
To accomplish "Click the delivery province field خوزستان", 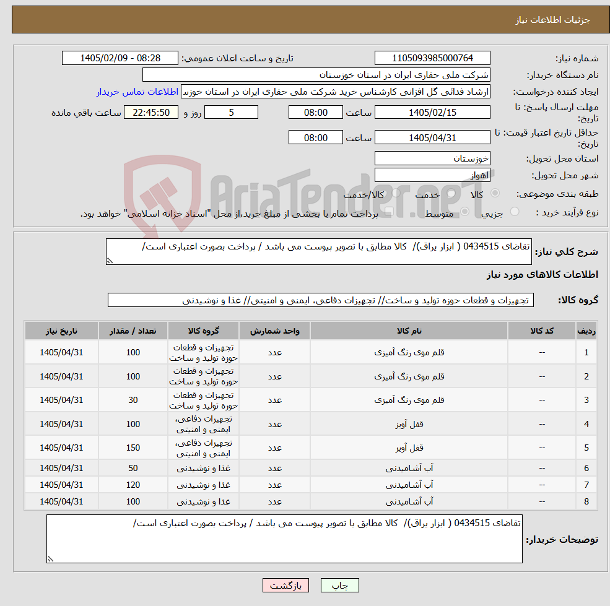I will click(x=432, y=158).
